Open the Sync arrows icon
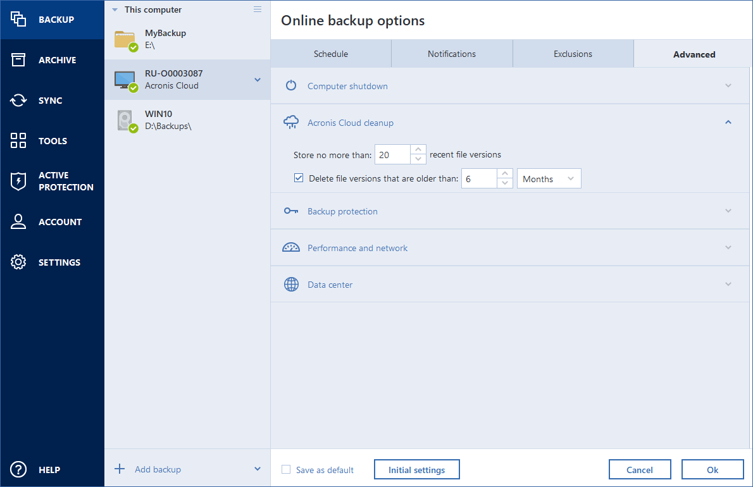The height and width of the screenshot is (487, 753). coord(18,101)
